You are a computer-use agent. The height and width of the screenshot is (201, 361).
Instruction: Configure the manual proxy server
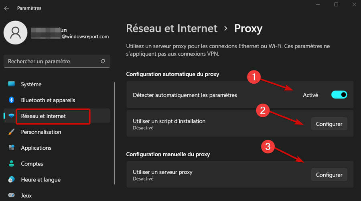pyautogui.click(x=329, y=175)
